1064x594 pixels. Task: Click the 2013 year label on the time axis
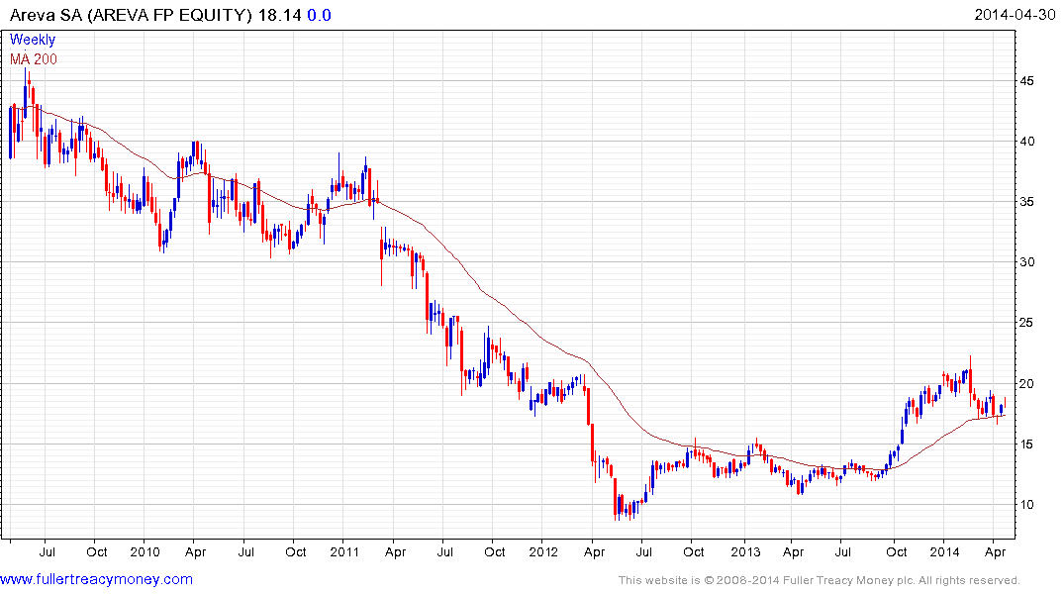(745, 551)
